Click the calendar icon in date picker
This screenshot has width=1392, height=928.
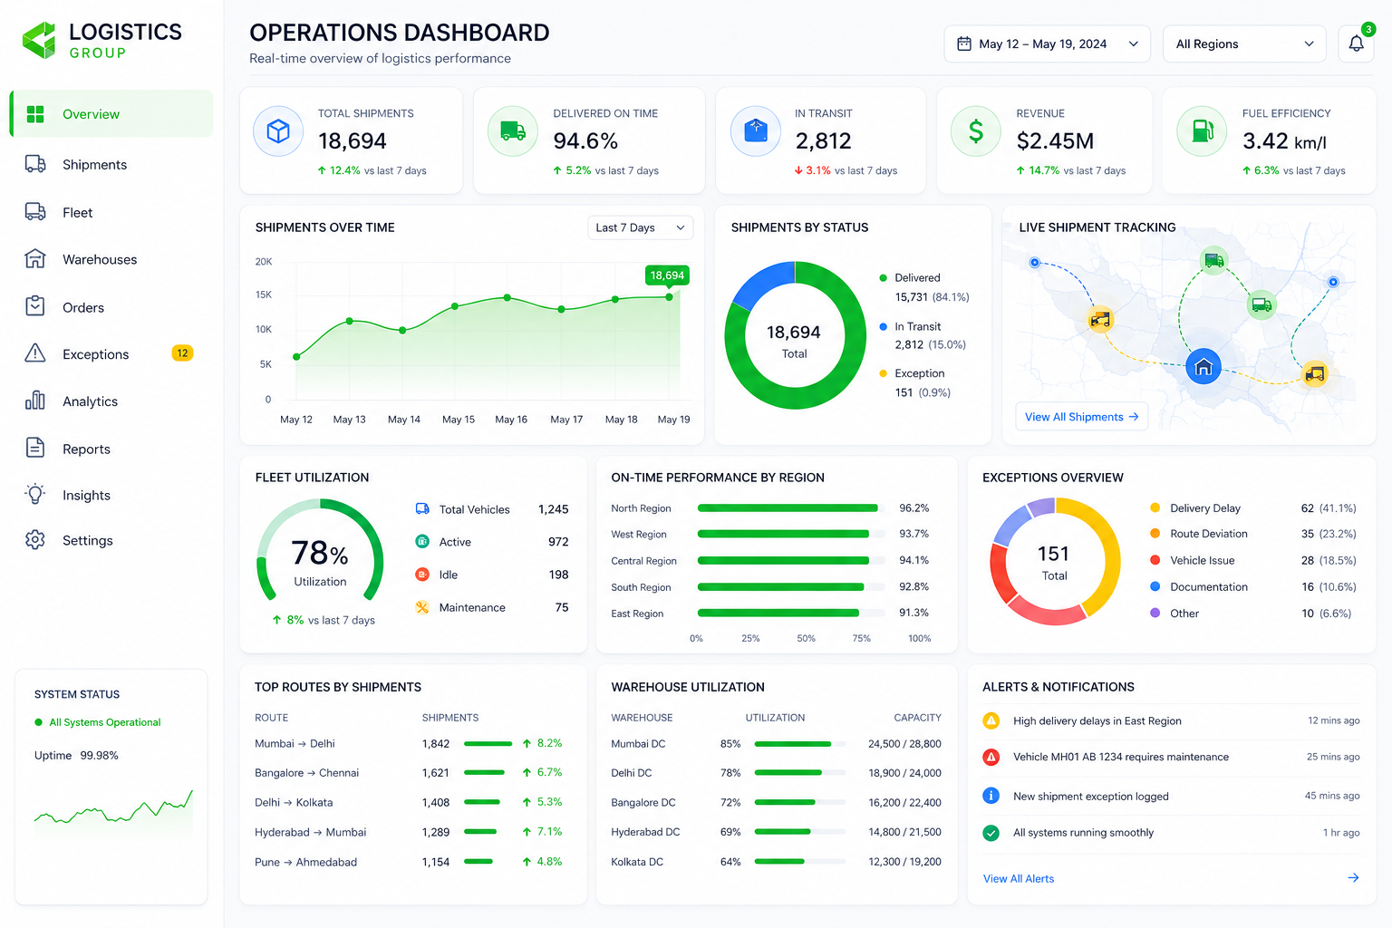click(964, 43)
